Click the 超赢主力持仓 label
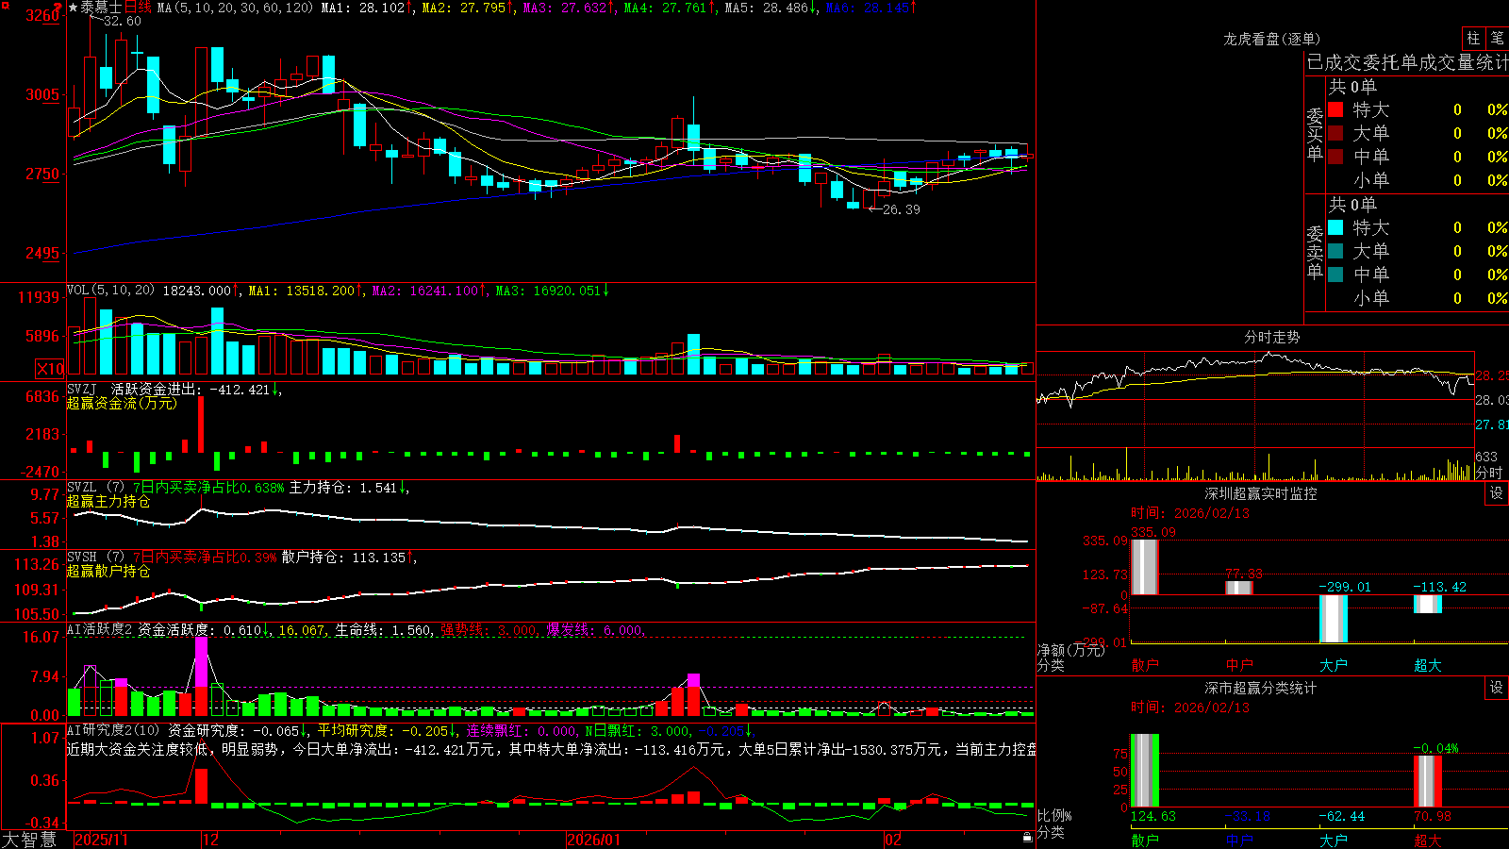This screenshot has width=1509, height=849. [x=108, y=501]
